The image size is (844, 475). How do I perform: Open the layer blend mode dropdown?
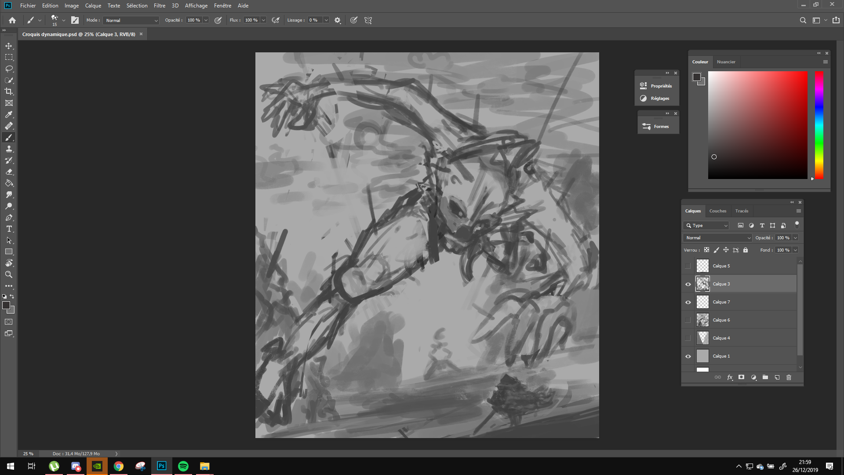point(717,238)
